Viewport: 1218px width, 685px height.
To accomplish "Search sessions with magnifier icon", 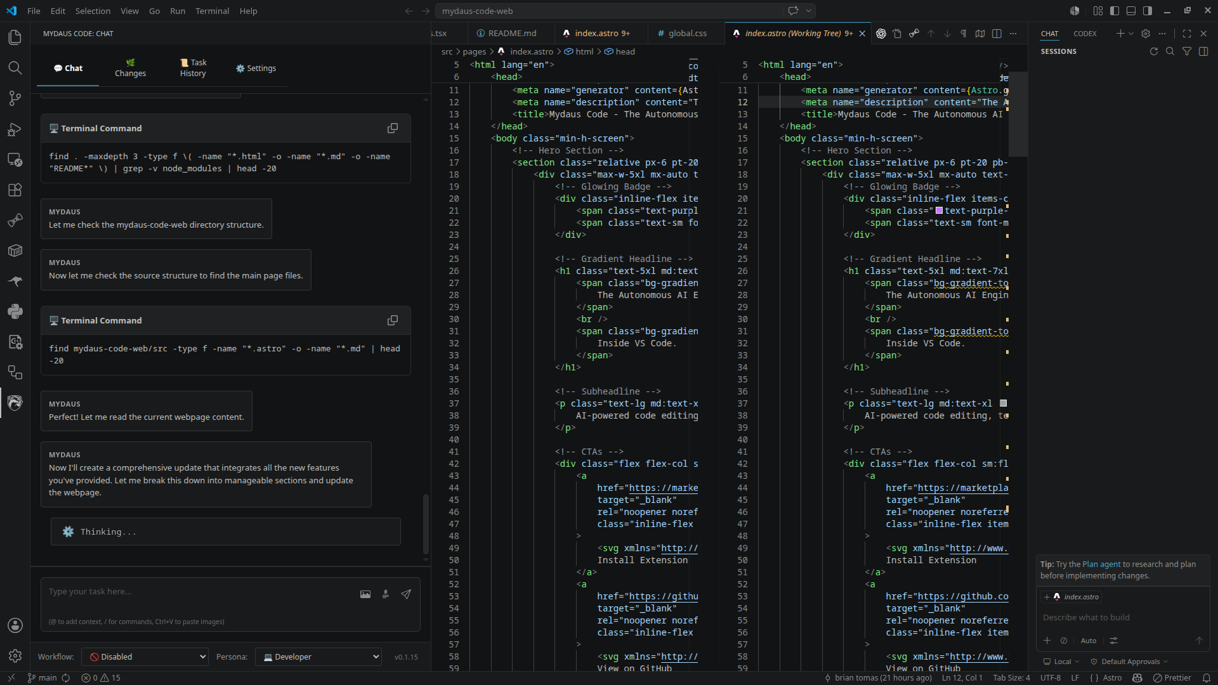I will [x=1170, y=51].
